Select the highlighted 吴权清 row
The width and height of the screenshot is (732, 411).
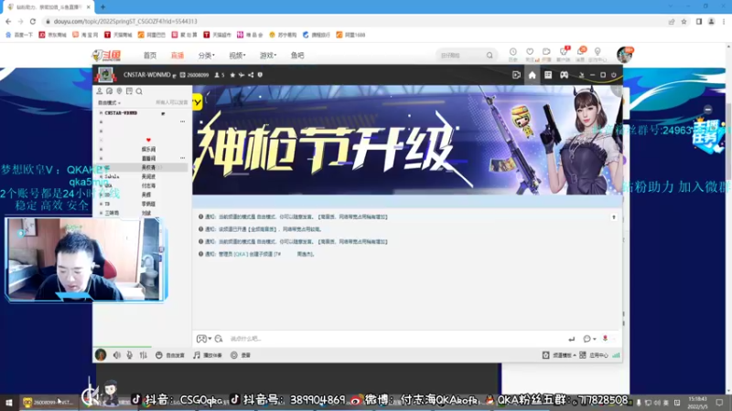pyautogui.click(x=142, y=167)
